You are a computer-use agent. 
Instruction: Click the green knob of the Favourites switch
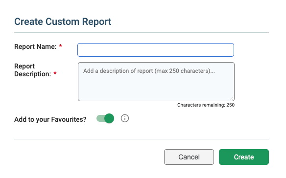click(109, 118)
